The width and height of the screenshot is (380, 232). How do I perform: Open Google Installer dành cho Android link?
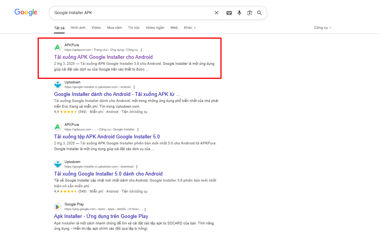(117, 94)
